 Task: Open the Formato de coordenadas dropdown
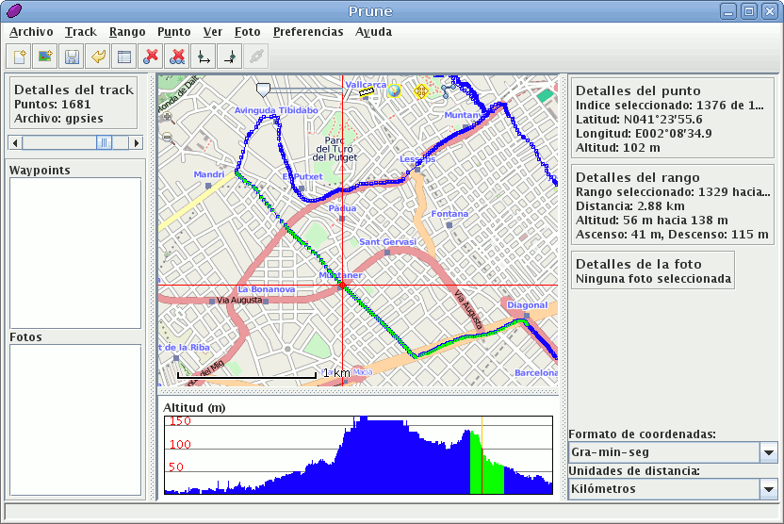768,452
